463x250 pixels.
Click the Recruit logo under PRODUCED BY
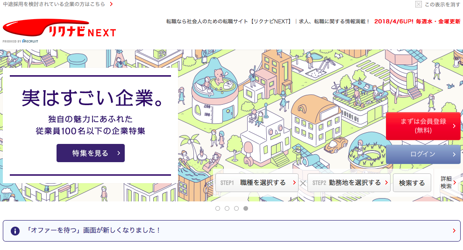[30, 42]
